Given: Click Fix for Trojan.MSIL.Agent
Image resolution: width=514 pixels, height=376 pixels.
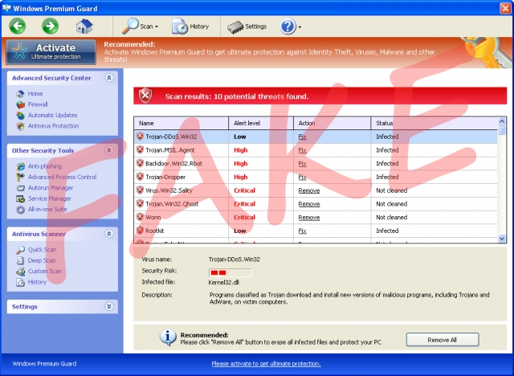Looking at the screenshot, I should click(x=302, y=150).
